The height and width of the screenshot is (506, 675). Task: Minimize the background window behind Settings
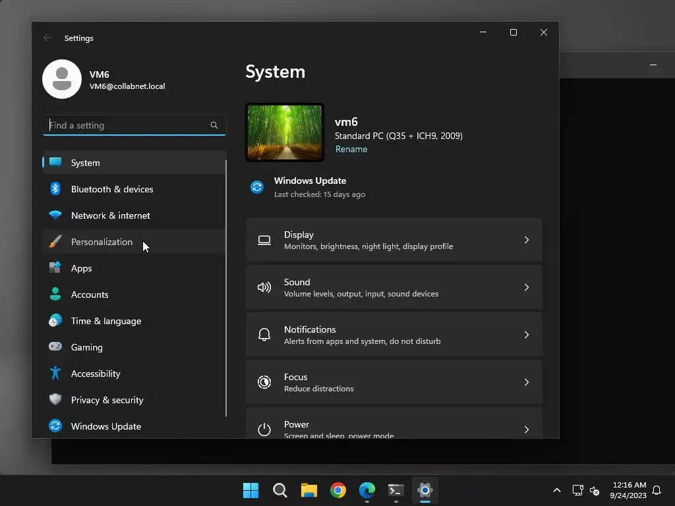tap(653, 65)
